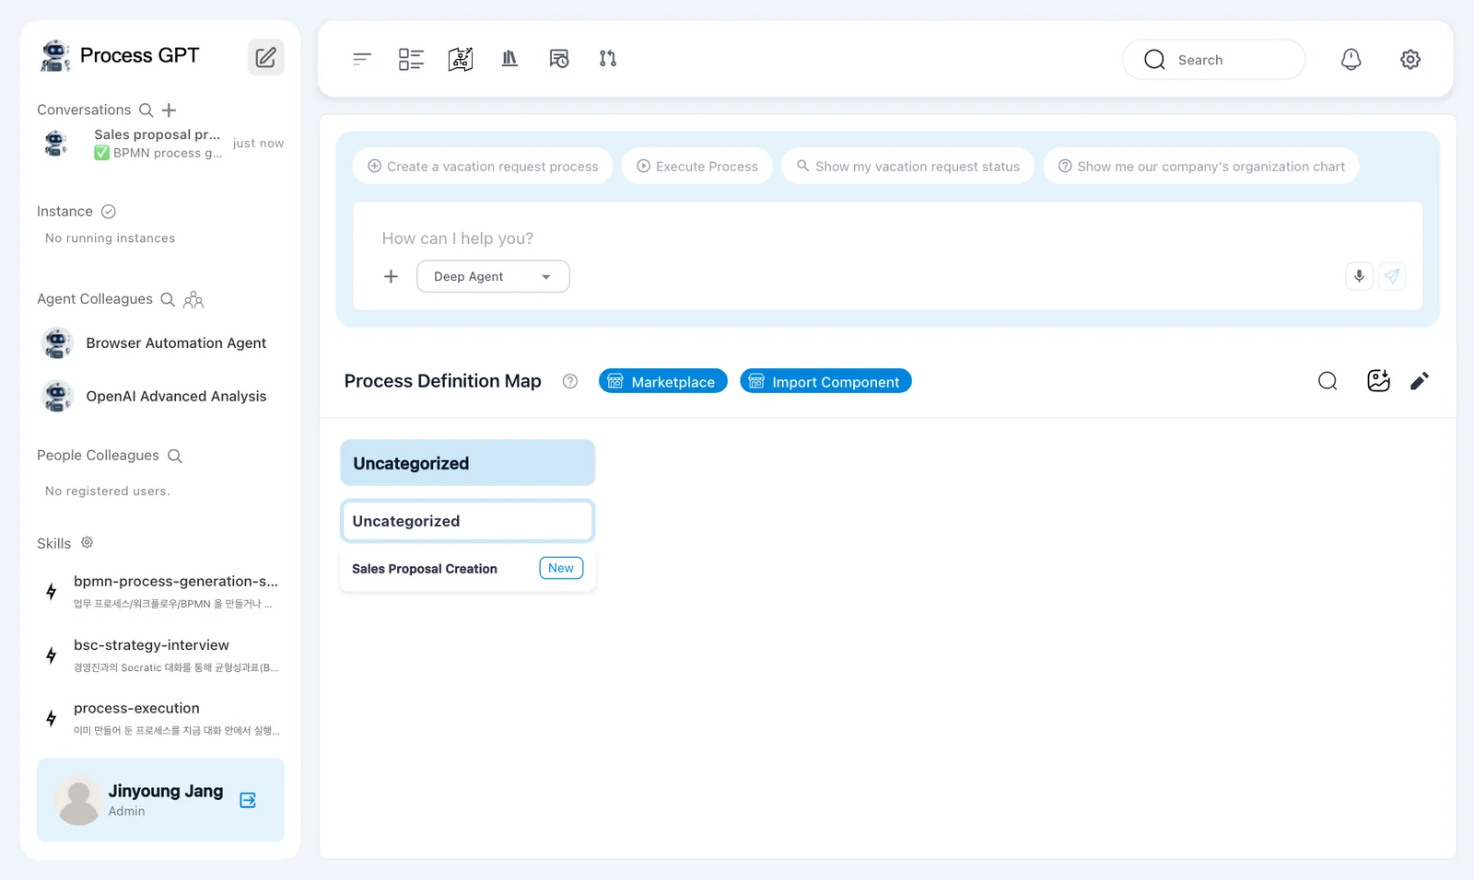1474x880 pixels.
Task: Open settings gear in top bar
Action: (1410, 59)
